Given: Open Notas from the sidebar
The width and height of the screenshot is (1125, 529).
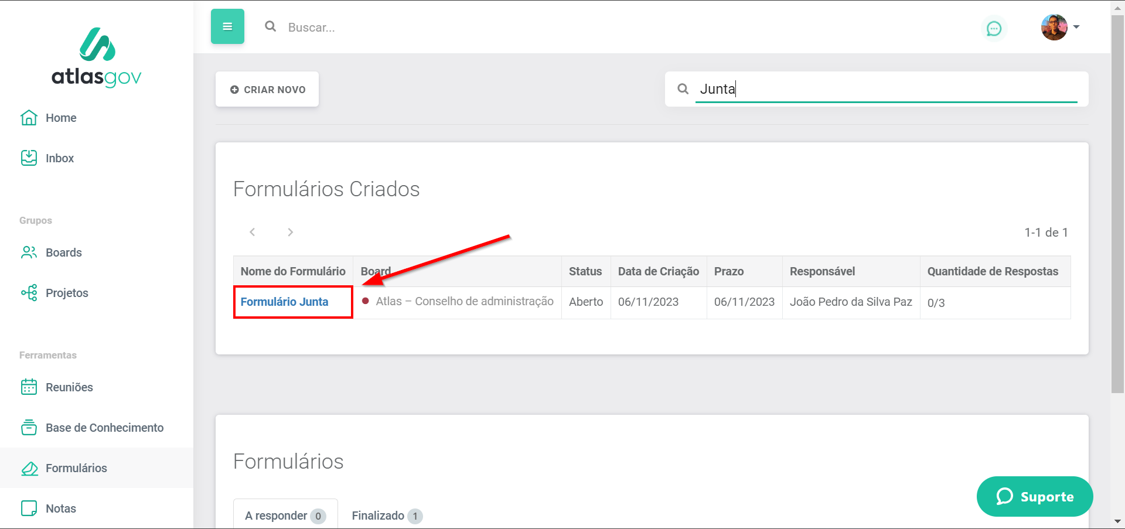Looking at the screenshot, I should 60,508.
